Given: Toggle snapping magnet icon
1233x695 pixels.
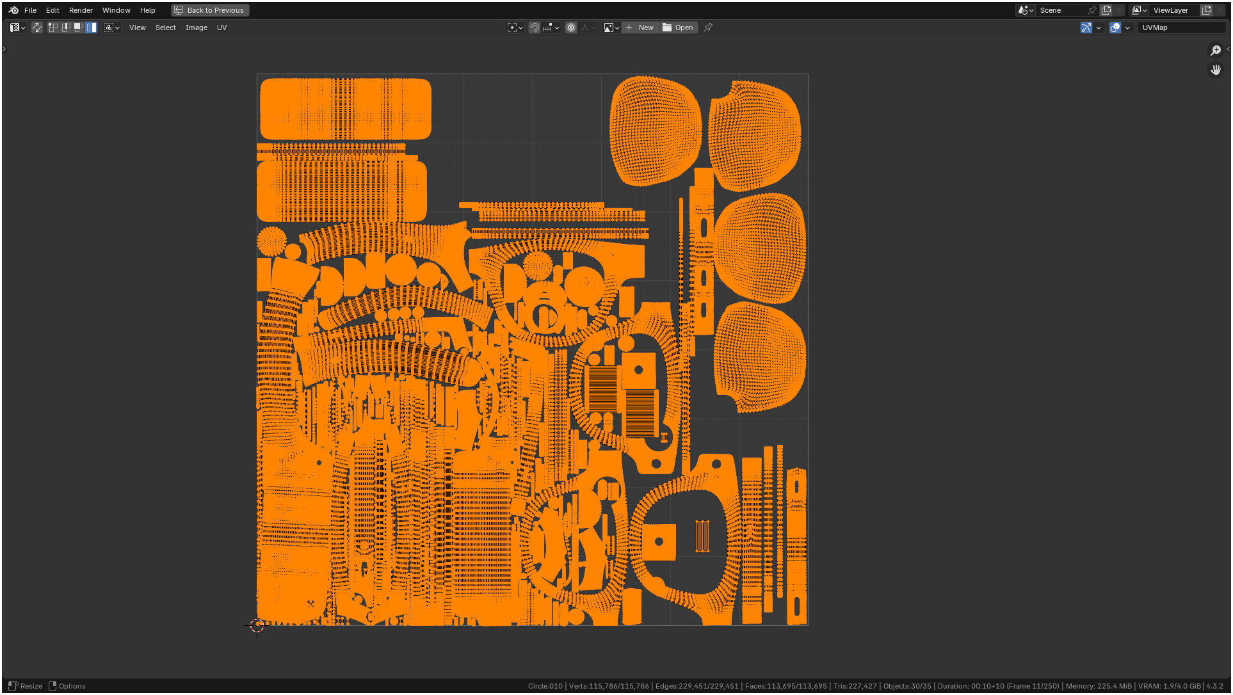Looking at the screenshot, I should (535, 28).
